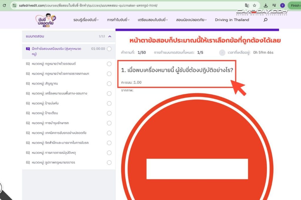The width and height of the screenshot is (301, 200).
Task: Open the search magnifier in the navigation bar
Action: tap(265, 20)
